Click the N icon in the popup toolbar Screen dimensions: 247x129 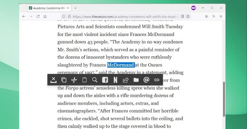[x=115, y=80]
